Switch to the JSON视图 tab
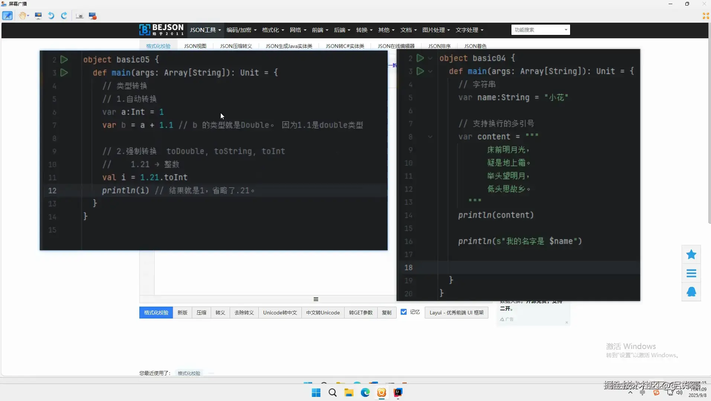This screenshot has width=711, height=401. click(x=195, y=46)
